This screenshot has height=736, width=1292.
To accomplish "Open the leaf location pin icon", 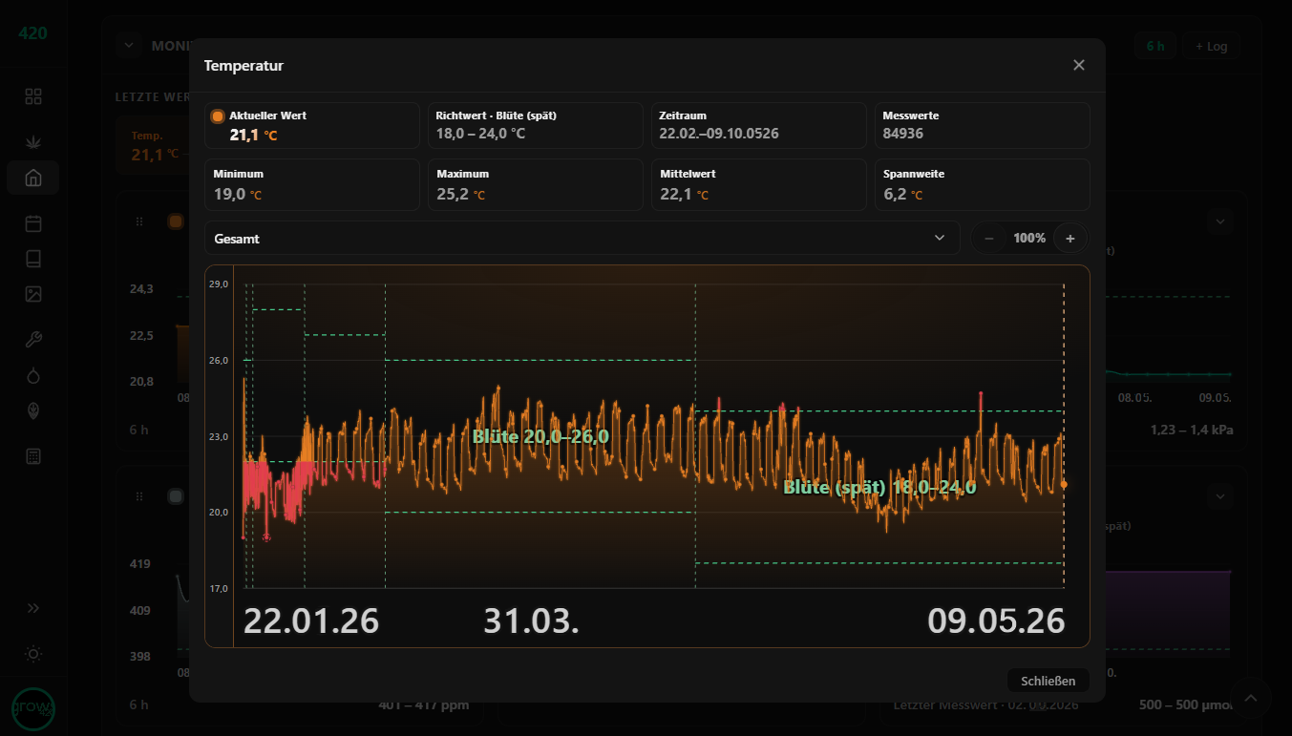I will click(x=33, y=410).
